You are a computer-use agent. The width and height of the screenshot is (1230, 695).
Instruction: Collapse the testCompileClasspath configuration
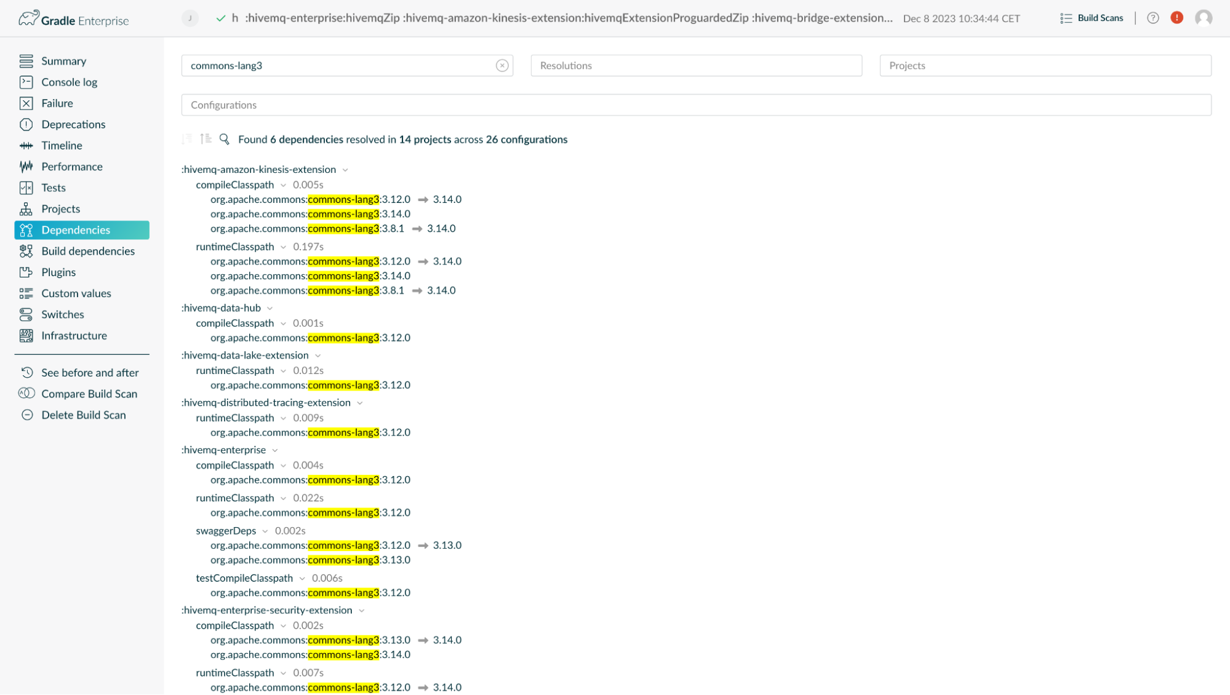pos(302,579)
